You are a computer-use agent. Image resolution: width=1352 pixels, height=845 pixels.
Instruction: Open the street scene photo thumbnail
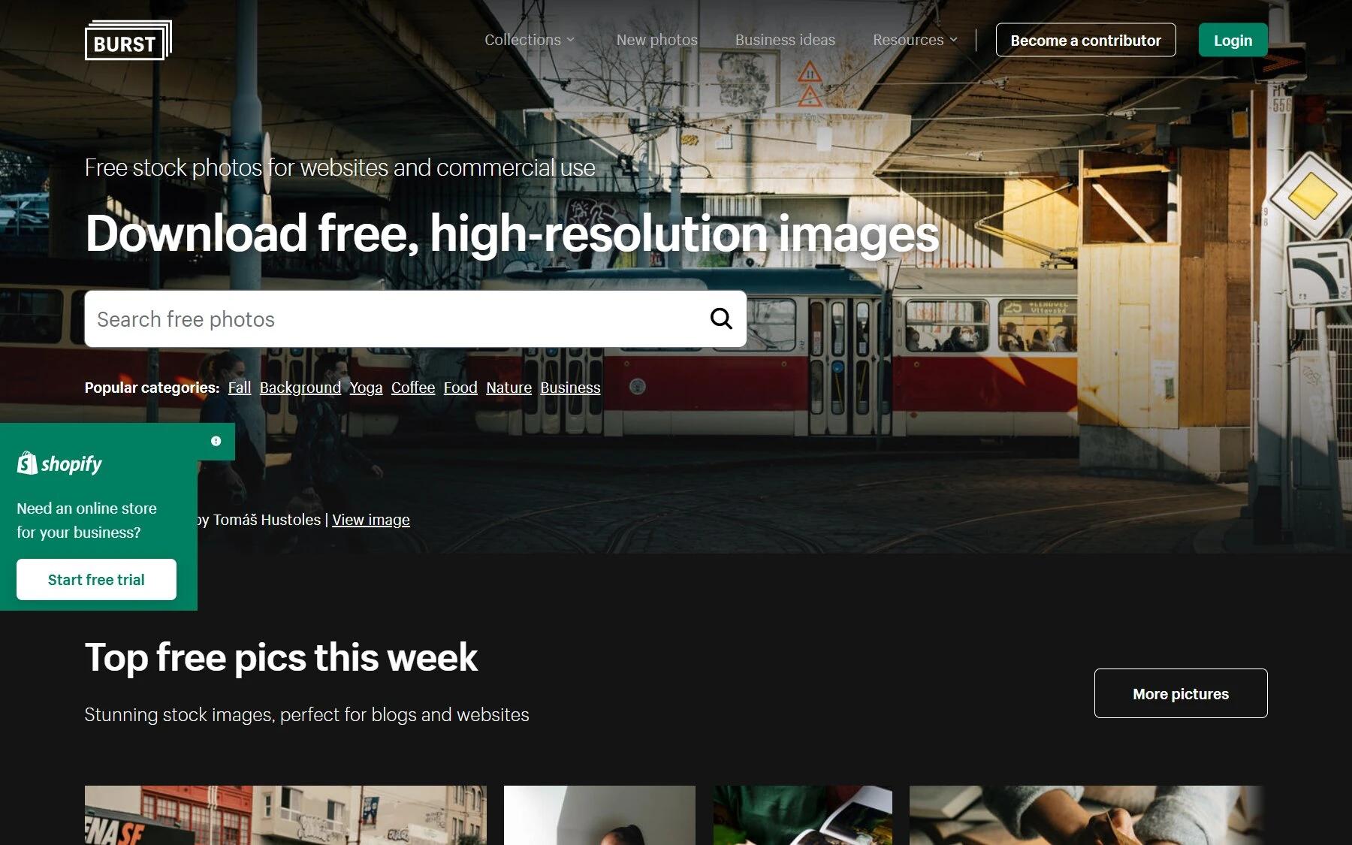tap(285, 815)
